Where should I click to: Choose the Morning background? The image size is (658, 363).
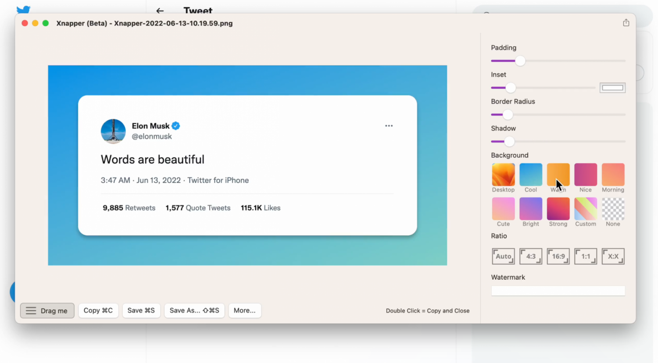(613, 174)
